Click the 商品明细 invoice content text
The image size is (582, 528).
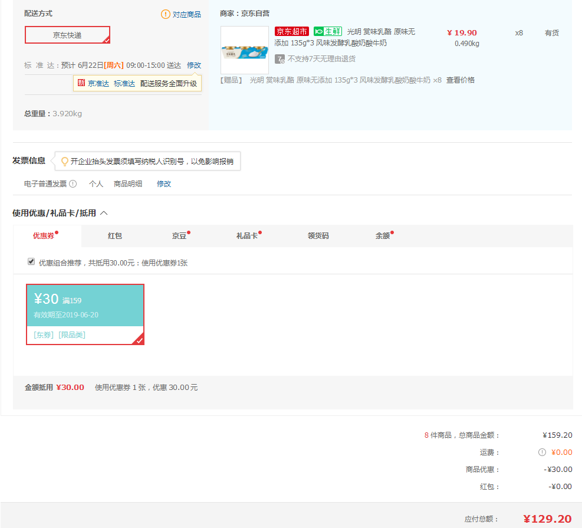[128, 184]
